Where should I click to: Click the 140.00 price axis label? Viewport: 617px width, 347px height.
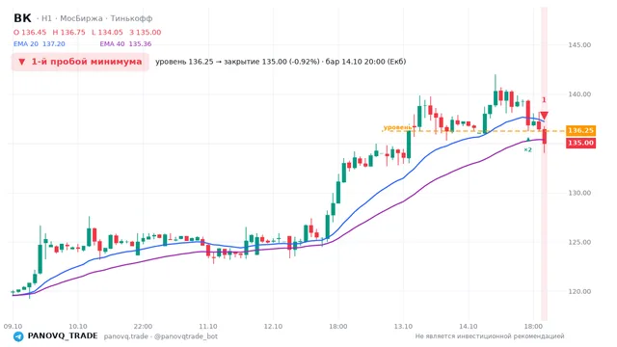[579, 94]
